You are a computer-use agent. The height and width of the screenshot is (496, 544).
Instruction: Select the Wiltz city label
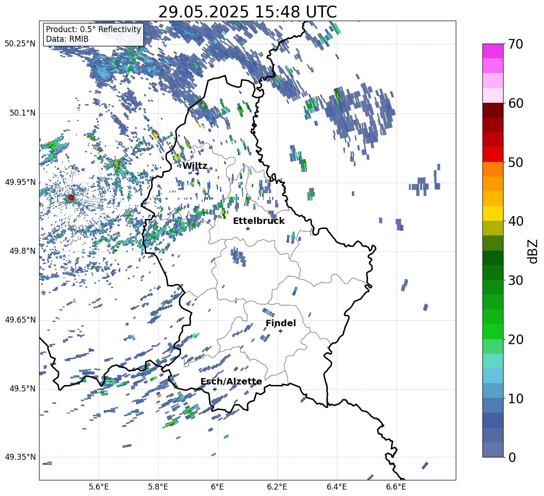[195, 166]
